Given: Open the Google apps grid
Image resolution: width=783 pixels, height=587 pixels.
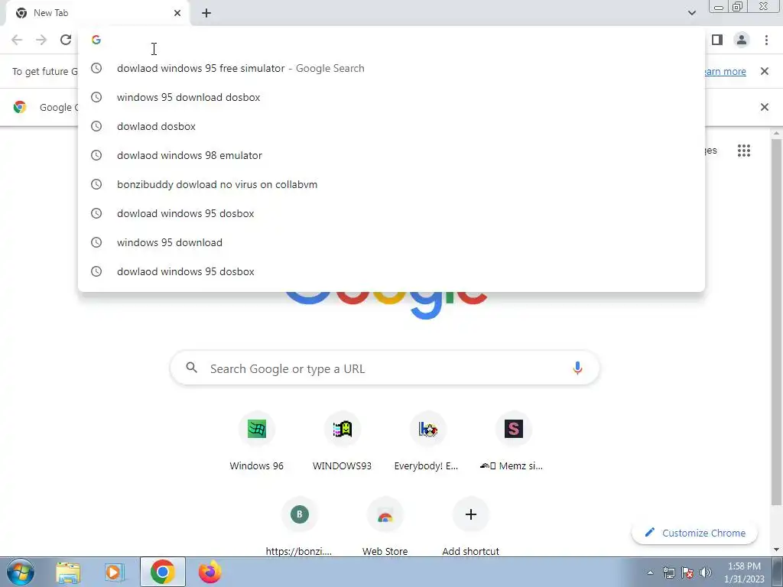Looking at the screenshot, I should coord(743,151).
